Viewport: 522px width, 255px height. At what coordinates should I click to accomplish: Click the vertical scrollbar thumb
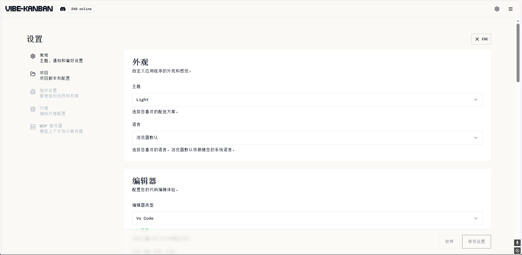pos(518,53)
